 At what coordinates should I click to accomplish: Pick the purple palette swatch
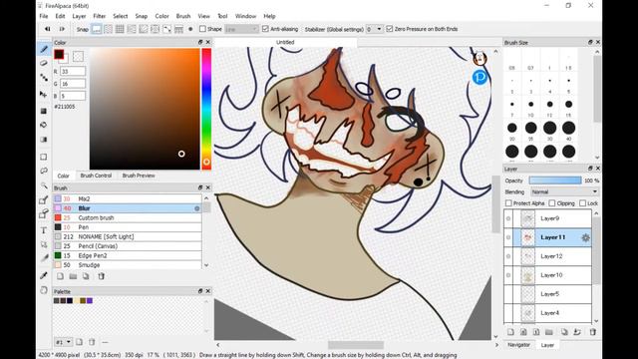pyautogui.click(x=90, y=301)
